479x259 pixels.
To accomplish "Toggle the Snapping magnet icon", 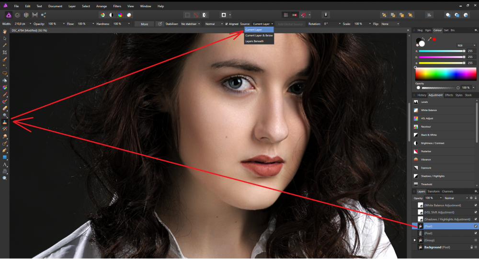I will coord(303,15).
